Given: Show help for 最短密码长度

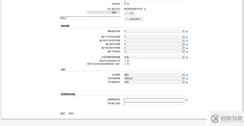Looking at the screenshot, I should tap(187, 32).
